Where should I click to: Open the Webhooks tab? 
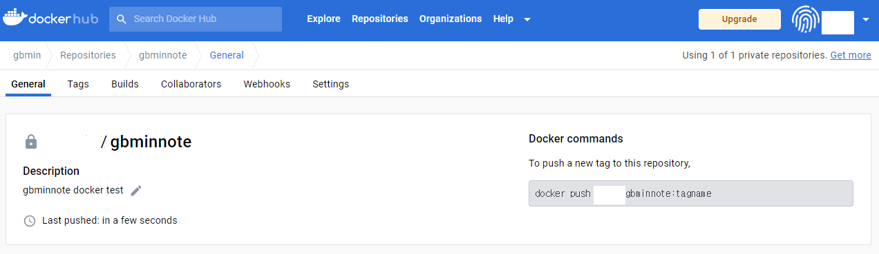click(267, 84)
